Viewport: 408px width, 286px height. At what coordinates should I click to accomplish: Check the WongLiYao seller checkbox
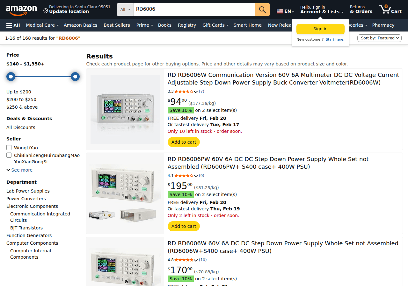pyautogui.click(x=9, y=147)
